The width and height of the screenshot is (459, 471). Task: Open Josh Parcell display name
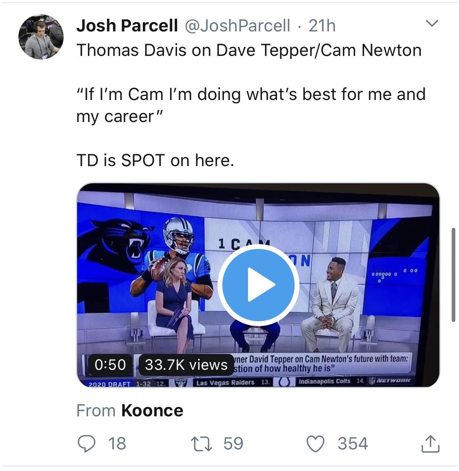[x=127, y=26]
